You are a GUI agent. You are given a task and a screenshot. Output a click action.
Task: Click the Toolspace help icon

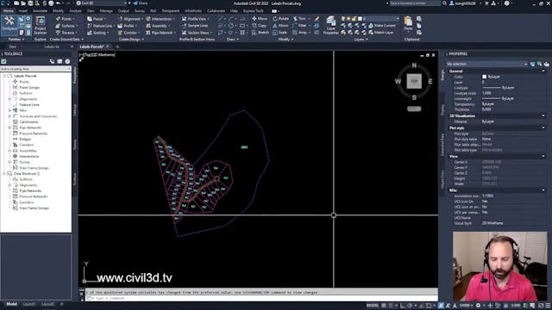point(67,61)
